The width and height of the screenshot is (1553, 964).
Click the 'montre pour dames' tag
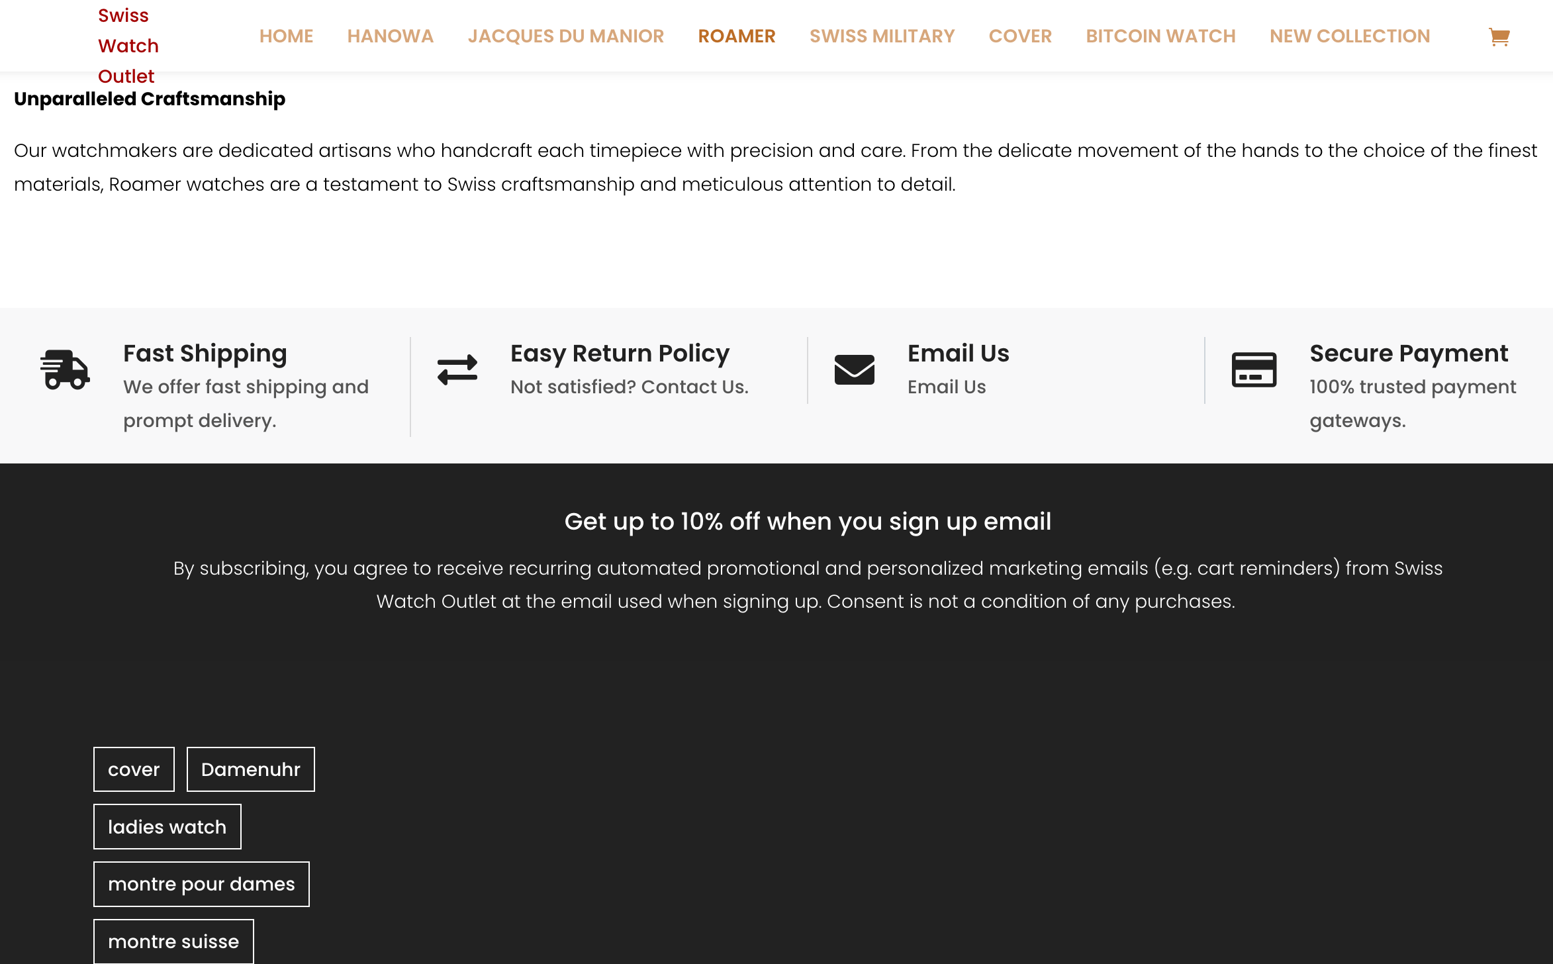[x=201, y=884]
